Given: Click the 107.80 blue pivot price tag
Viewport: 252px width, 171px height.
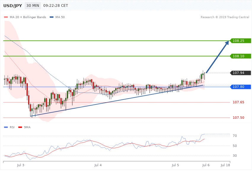Looking at the screenshot, I should point(241,87).
